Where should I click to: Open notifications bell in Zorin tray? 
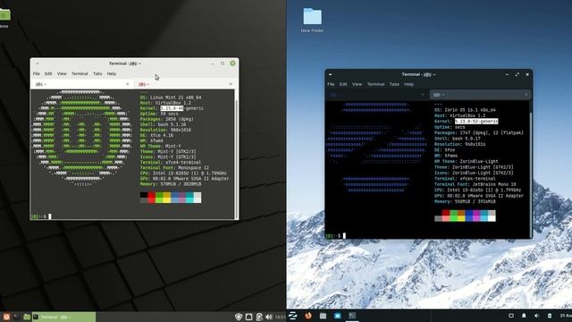coord(524,316)
